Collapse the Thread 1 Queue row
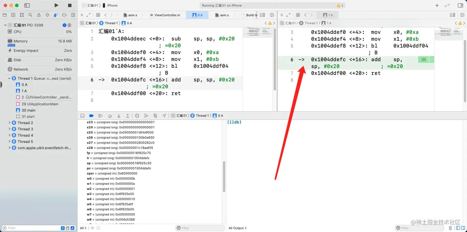This screenshot has height=232, width=467. click(9, 78)
